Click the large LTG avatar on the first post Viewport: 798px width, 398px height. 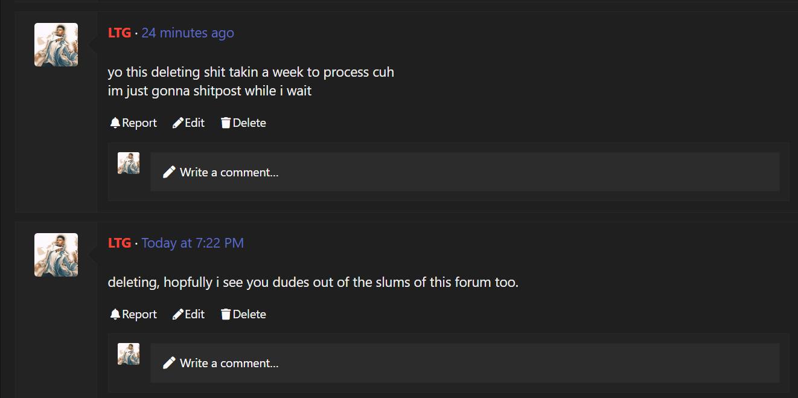[56, 45]
